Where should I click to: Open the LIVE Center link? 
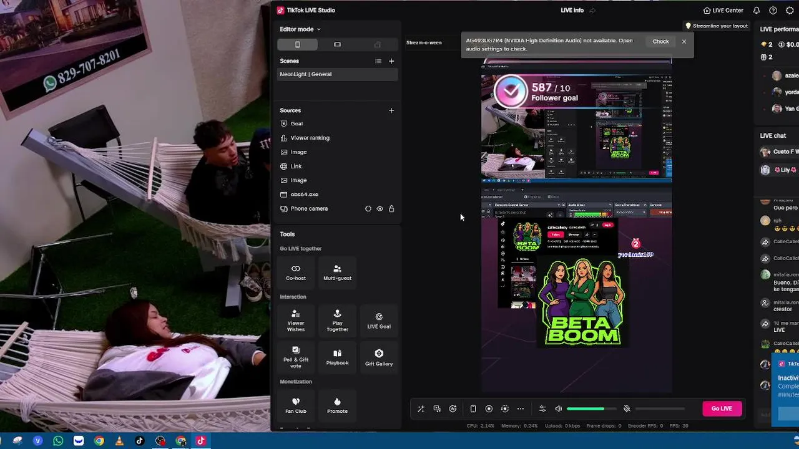click(723, 11)
